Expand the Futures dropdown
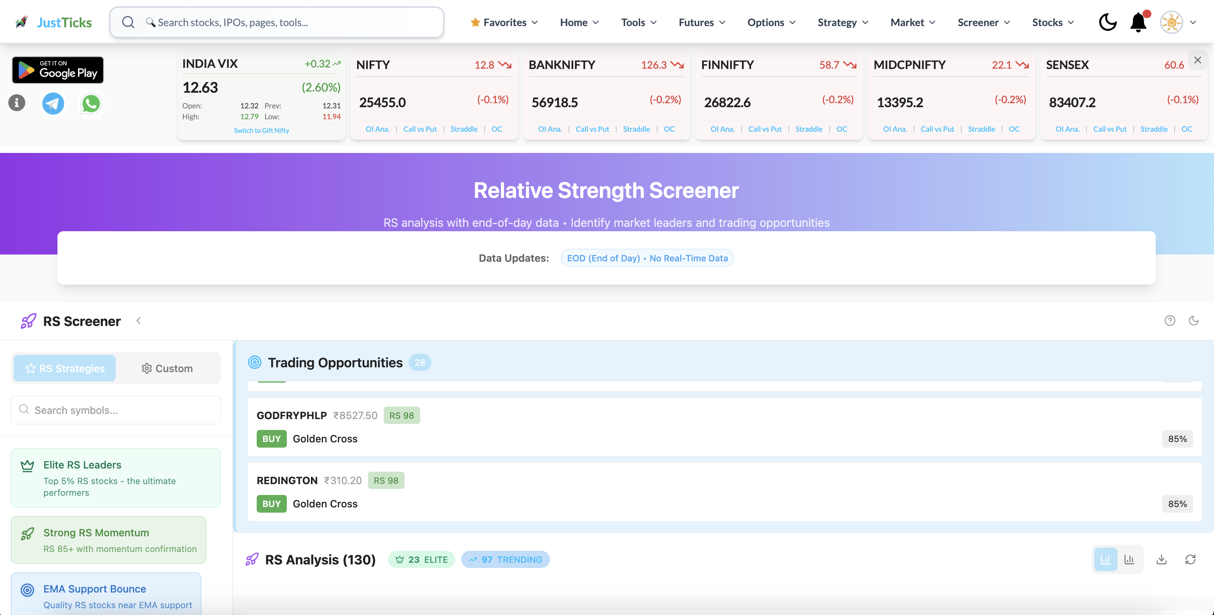This screenshot has height=615, width=1214. pos(702,22)
